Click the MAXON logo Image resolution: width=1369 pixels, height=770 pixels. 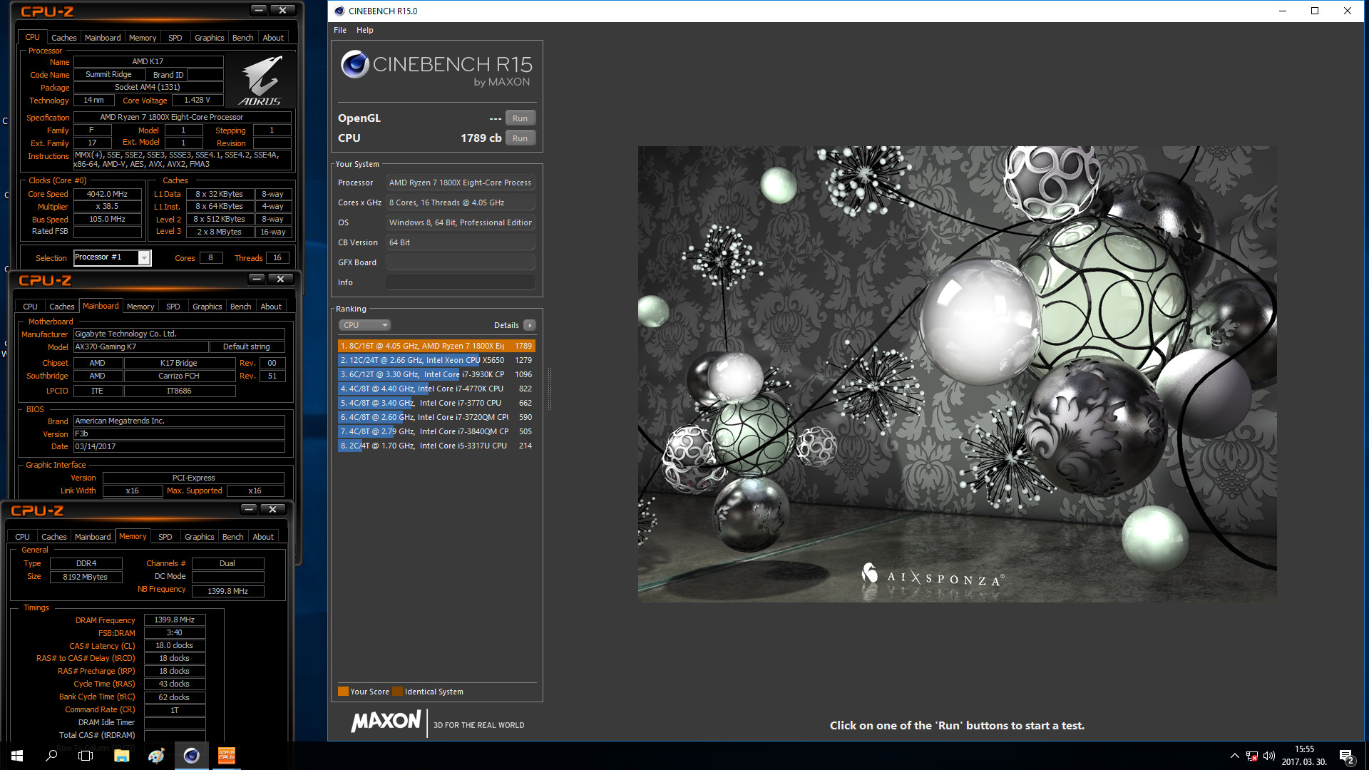click(x=386, y=722)
